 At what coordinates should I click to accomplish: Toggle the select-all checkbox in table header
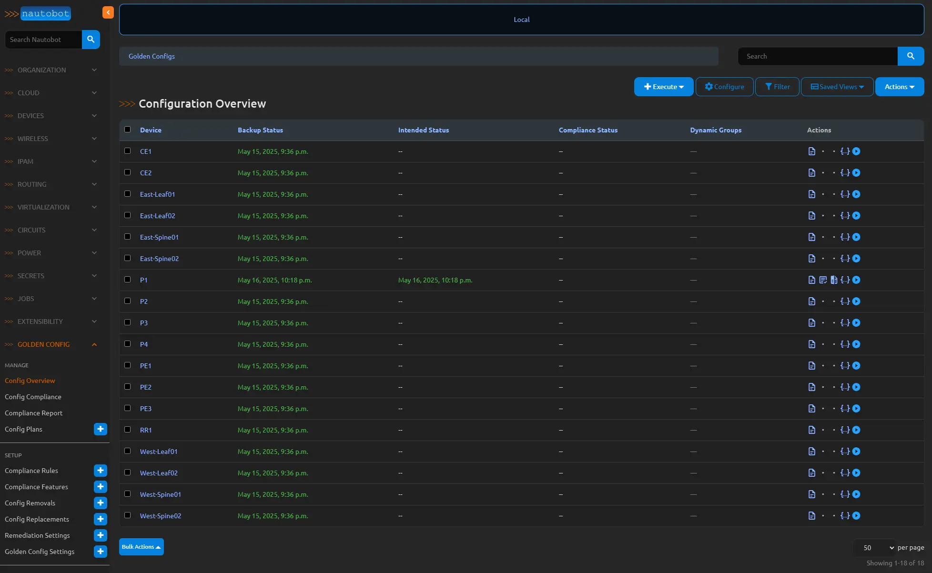(127, 130)
